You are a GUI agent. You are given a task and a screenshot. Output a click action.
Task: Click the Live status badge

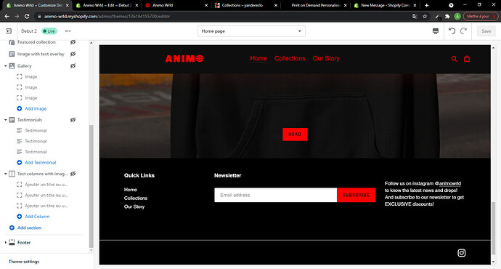[x=49, y=31]
